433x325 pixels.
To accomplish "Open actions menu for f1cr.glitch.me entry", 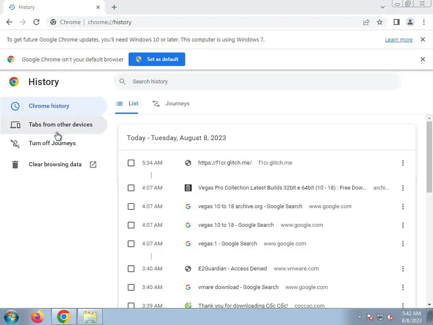I will coord(403,163).
